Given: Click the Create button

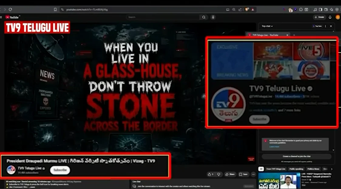Looking at the screenshot, I should point(319,17).
